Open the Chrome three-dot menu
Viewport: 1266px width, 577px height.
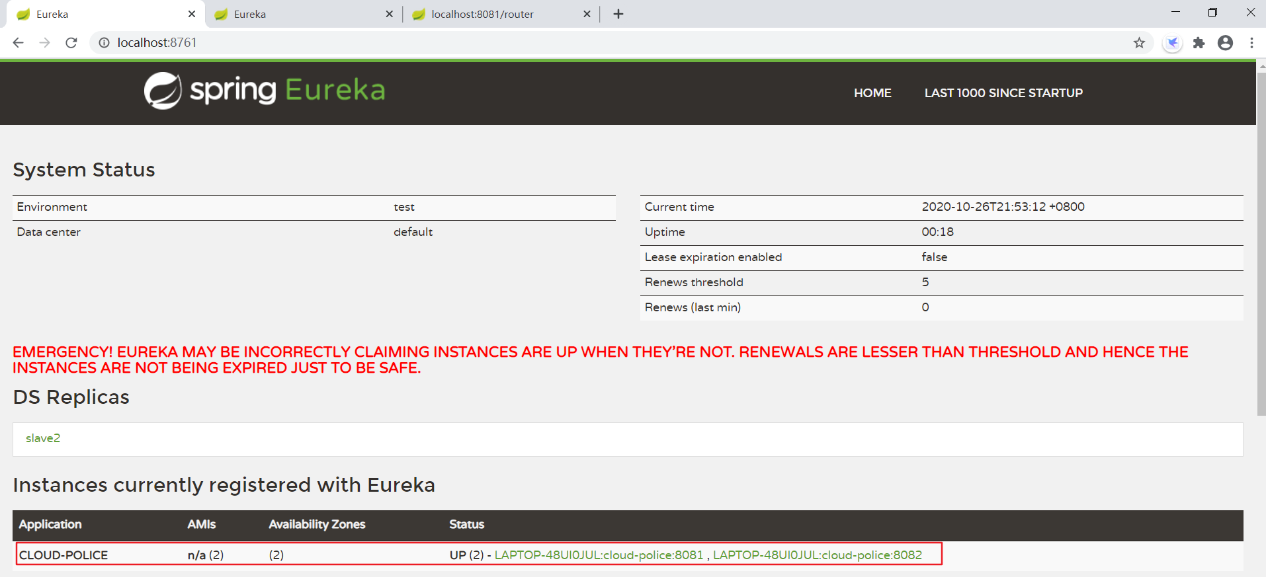[1251, 43]
